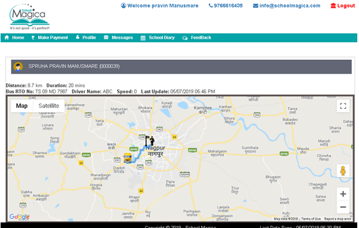Open School Diary from the menu
The width and height of the screenshot is (359, 228).
pyautogui.click(x=158, y=37)
